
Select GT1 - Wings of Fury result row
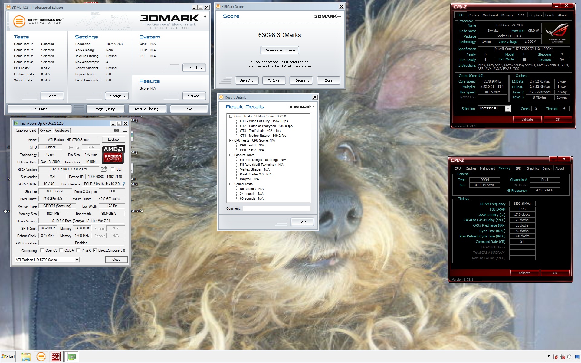click(264, 121)
